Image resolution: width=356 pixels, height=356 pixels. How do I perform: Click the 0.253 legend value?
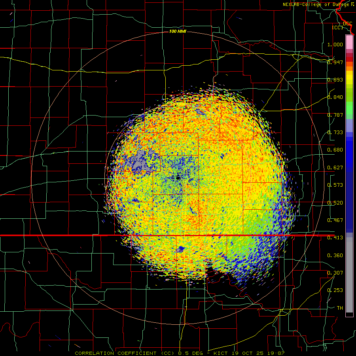(335, 290)
